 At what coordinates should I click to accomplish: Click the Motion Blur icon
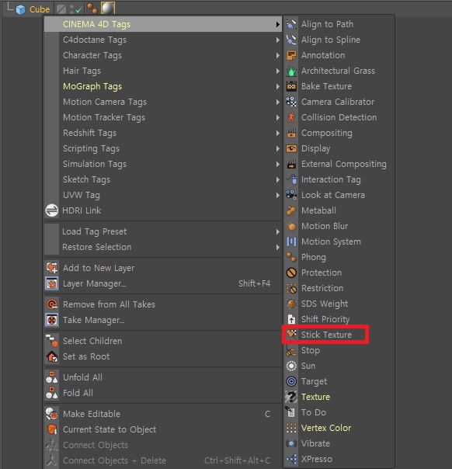[x=291, y=227]
